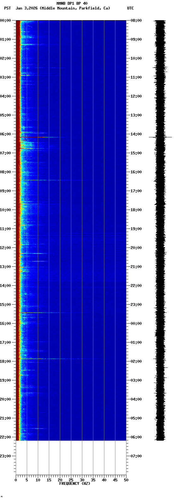Click the PST time label '18:00'
This screenshot has width=174, height=500.
pos(5,361)
